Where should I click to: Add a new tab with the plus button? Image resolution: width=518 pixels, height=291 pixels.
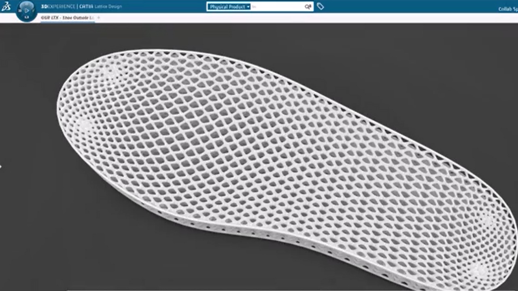coord(98,18)
